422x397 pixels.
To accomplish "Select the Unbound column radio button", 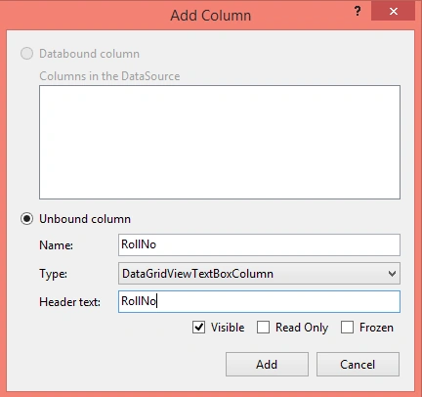I will [26, 219].
